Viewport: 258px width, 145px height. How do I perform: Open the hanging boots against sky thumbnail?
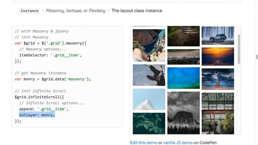149,75
